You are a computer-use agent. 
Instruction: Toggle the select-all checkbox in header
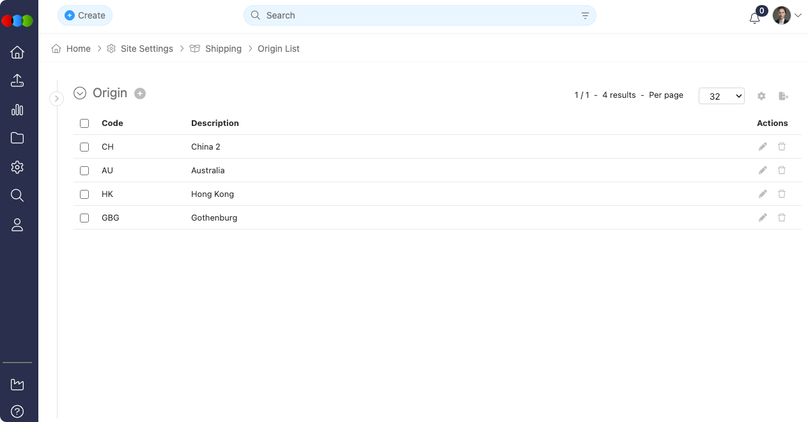tap(84, 123)
